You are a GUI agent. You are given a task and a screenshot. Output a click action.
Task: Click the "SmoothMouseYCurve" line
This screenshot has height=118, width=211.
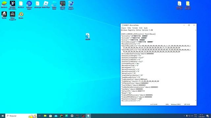[156, 49]
